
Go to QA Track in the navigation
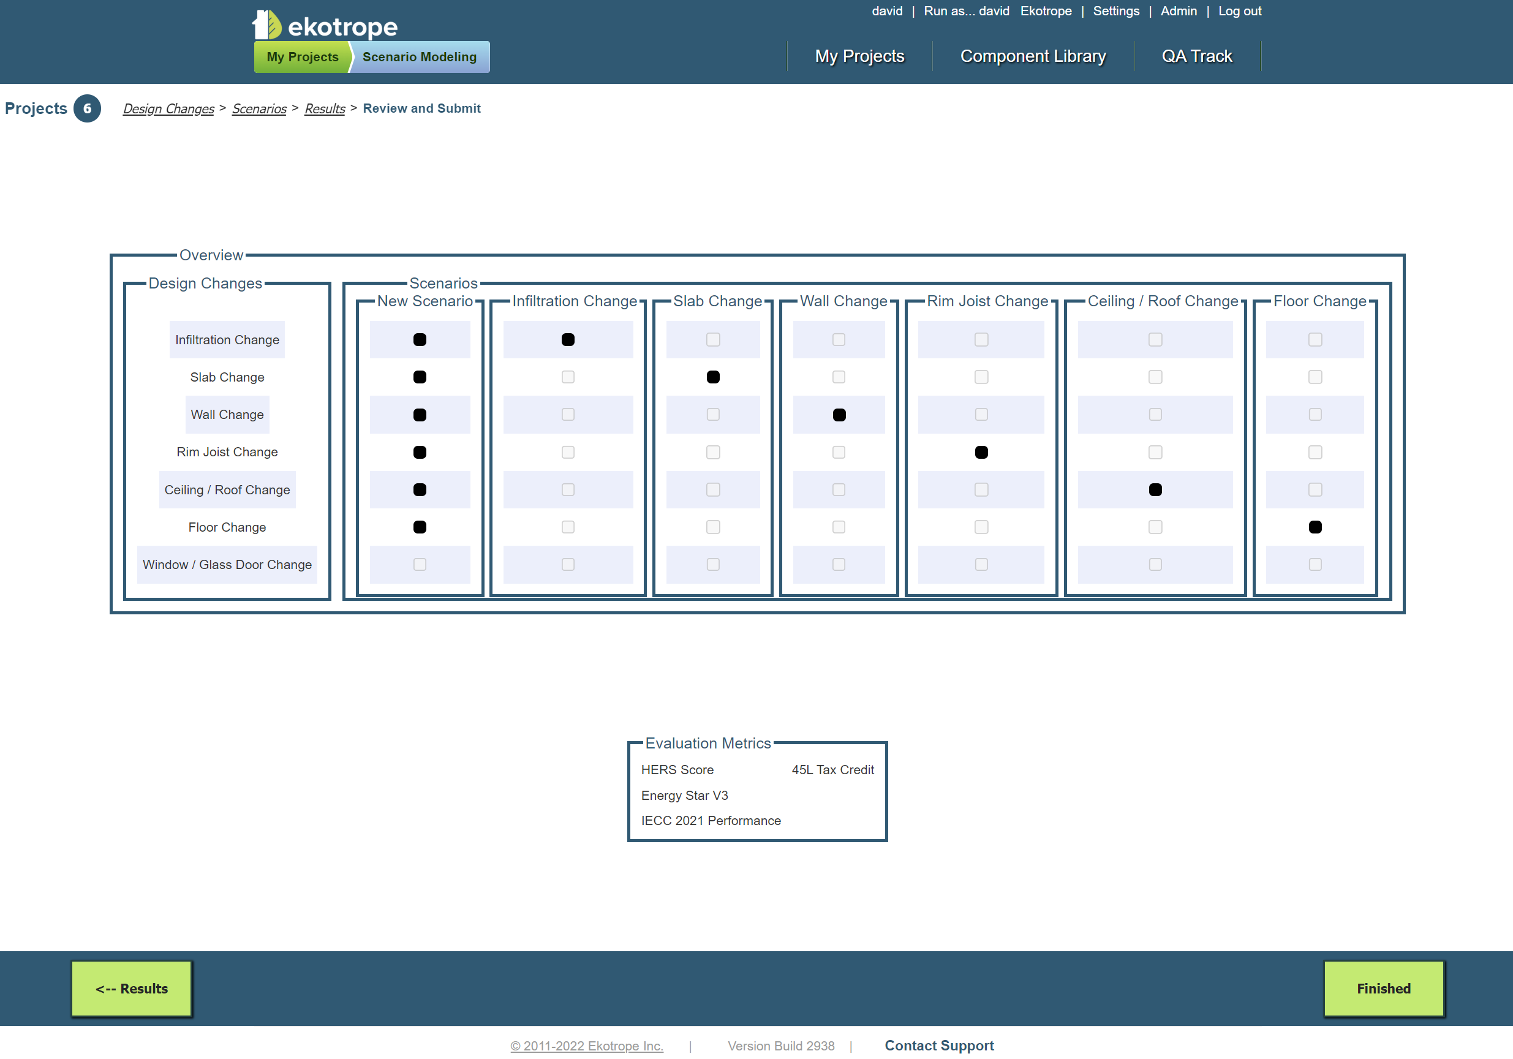pyautogui.click(x=1197, y=56)
